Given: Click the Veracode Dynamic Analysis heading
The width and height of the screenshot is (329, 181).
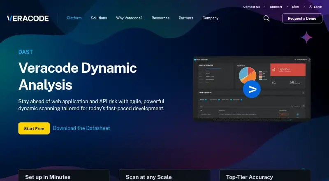Looking at the screenshot, I should click(78, 76).
